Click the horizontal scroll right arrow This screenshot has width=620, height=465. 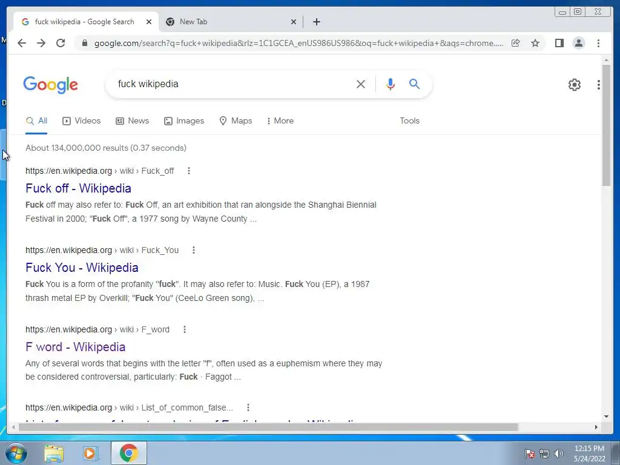(x=596, y=427)
